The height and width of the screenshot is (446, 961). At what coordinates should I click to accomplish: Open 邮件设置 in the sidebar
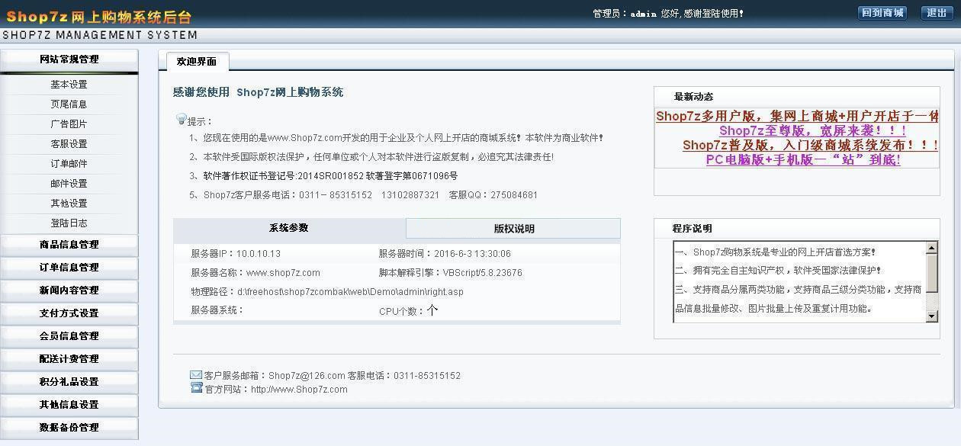(x=69, y=184)
